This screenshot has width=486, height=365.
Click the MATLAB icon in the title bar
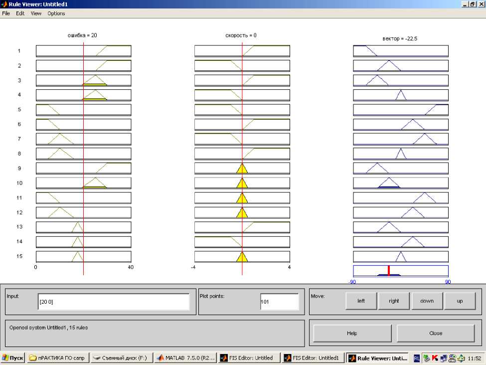(x=4, y=4)
